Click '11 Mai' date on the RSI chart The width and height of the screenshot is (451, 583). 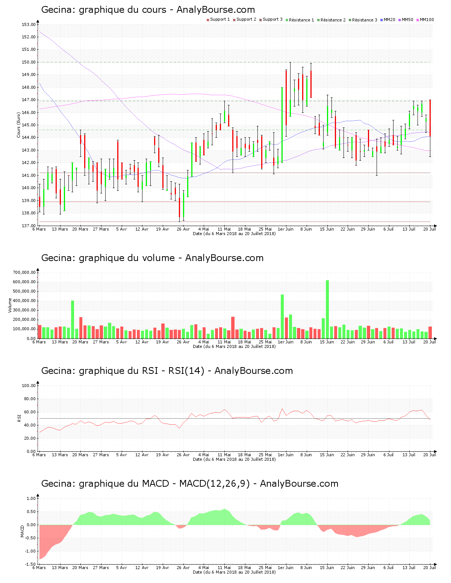pyautogui.click(x=224, y=455)
